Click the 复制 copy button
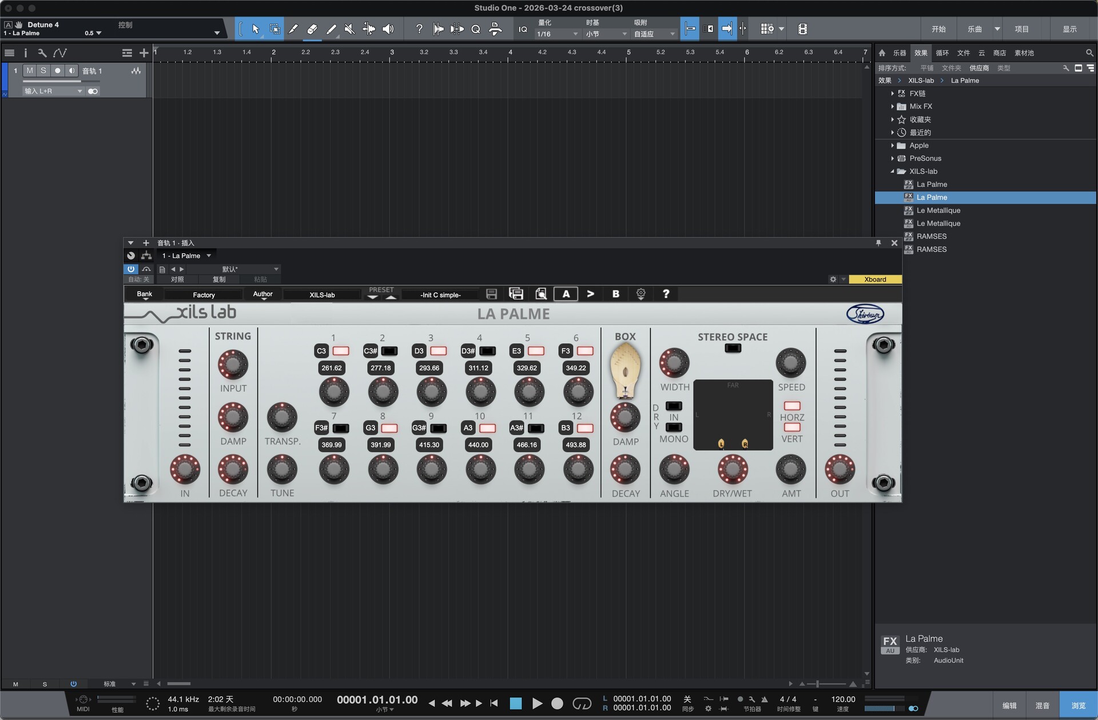Image resolution: width=1098 pixels, height=720 pixels. coord(219,279)
